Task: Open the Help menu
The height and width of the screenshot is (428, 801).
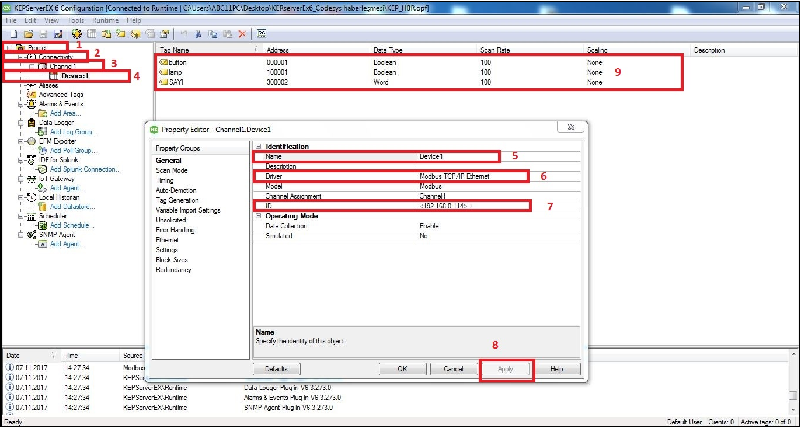Action: click(x=134, y=20)
